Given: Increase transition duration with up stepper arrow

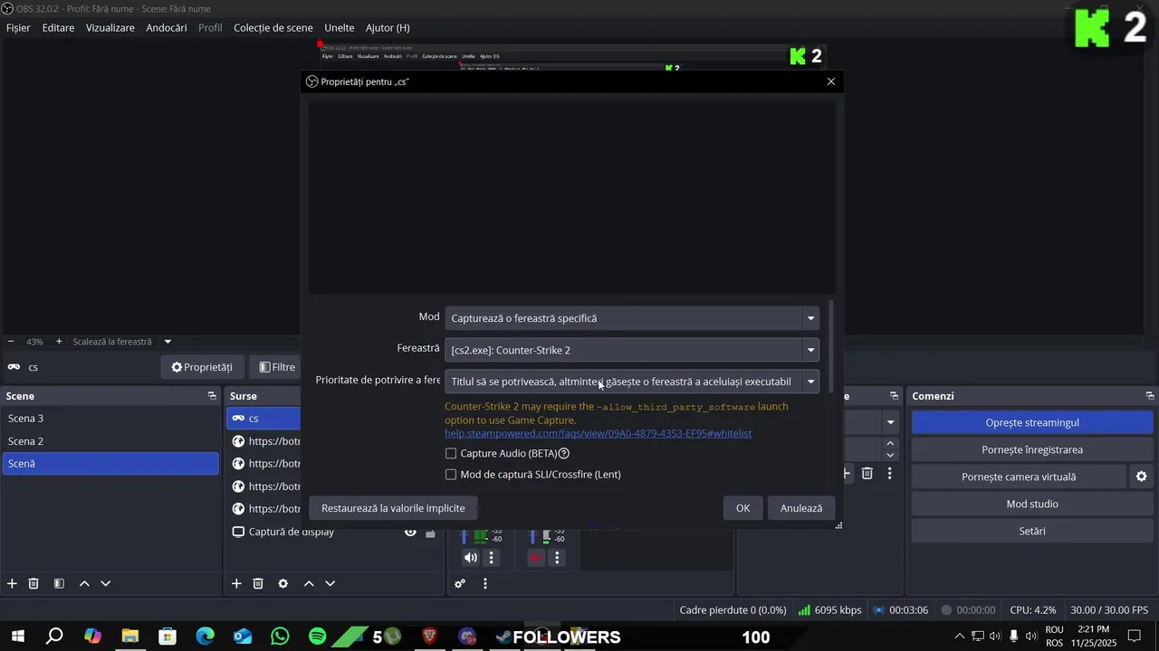Looking at the screenshot, I should point(890,444).
